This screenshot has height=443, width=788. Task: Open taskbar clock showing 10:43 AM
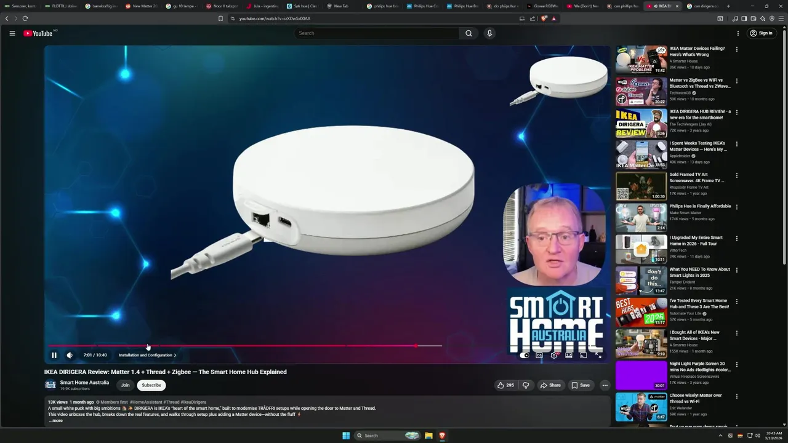pyautogui.click(x=773, y=436)
